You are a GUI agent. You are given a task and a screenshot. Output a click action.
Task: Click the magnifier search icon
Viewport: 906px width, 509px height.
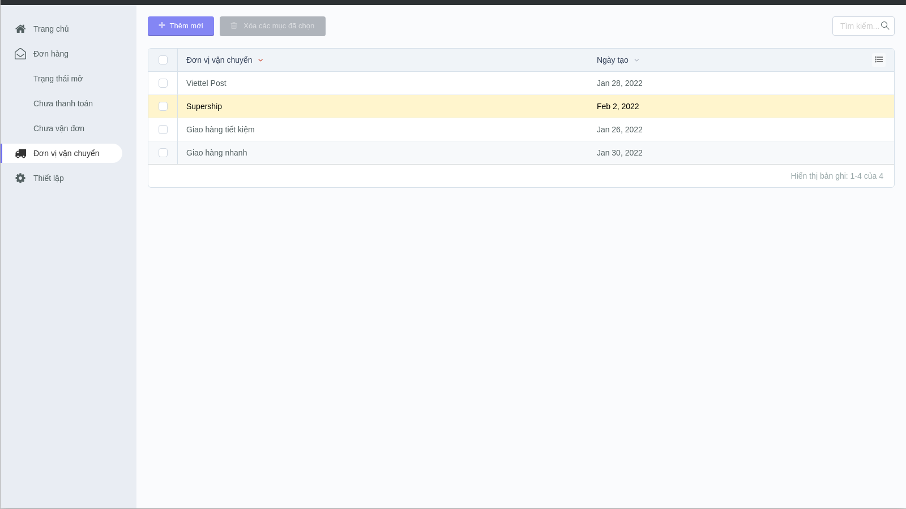885,26
